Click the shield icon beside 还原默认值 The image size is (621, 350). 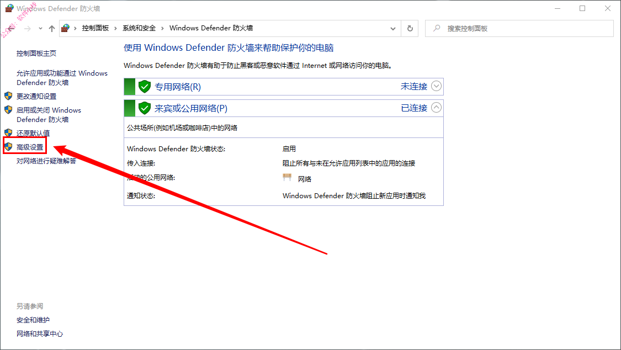coord(8,132)
